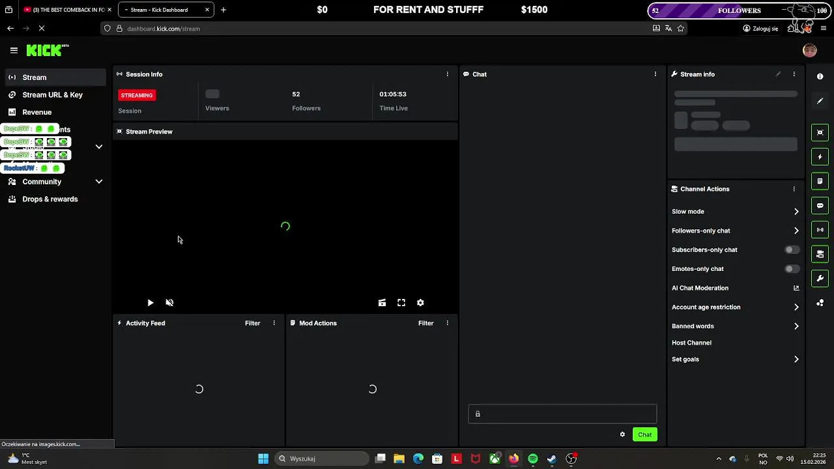Open Drops & rewards page
The height and width of the screenshot is (469, 834).
(55, 199)
